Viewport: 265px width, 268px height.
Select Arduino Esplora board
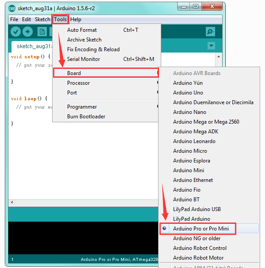coord(209,161)
